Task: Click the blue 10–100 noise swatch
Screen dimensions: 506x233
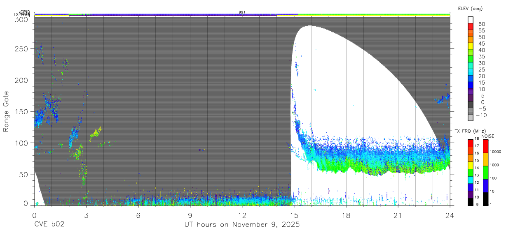Action: click(x=485, y=186)
